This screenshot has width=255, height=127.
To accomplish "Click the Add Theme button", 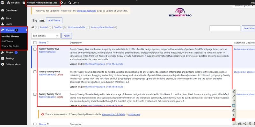I will tap(54, 20).
